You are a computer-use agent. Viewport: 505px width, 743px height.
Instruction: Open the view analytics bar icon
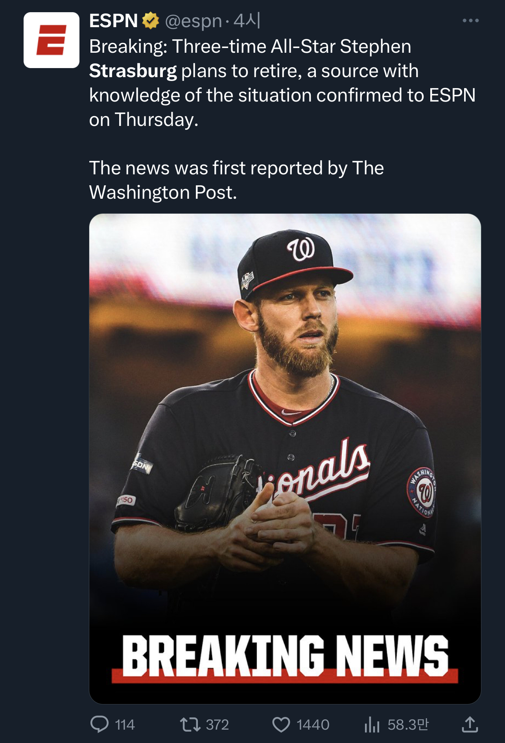click(x=372, y=724)
